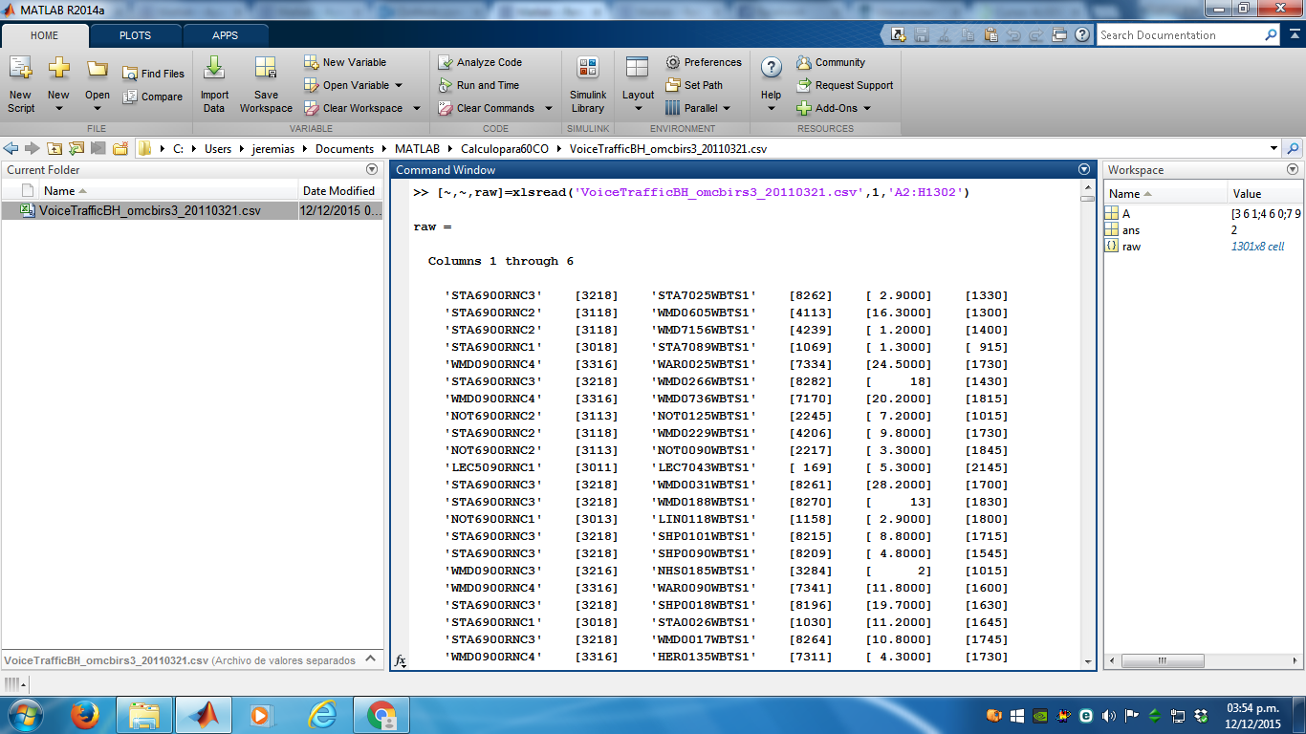Click the Compare files button
Screen dimensions: 1306x734
(153, 97)
